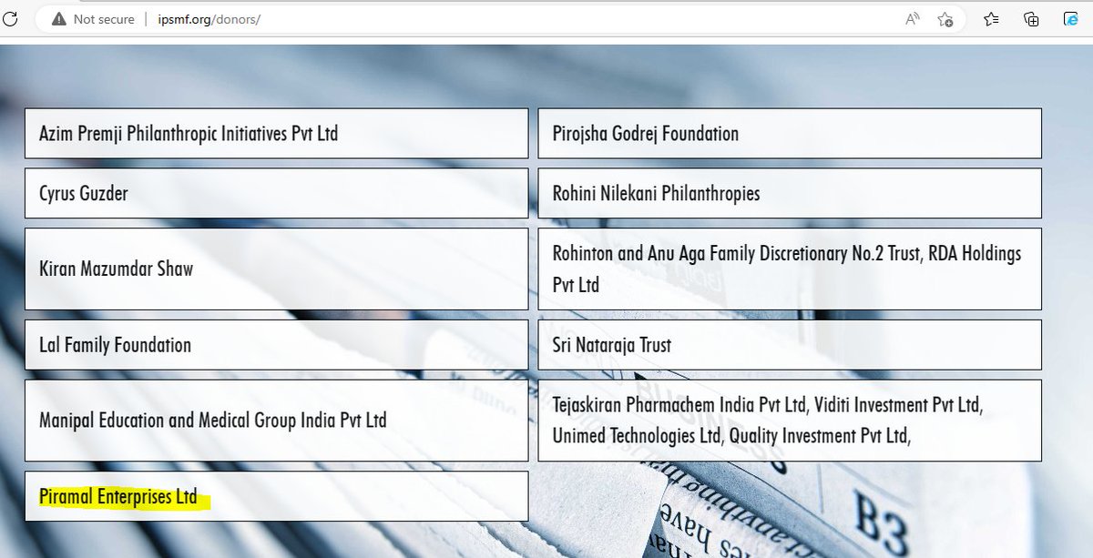Select the highlighted Piramal Enterprises Ltd box
This screenshot has height=558, width=1093.
pos(276,496)
